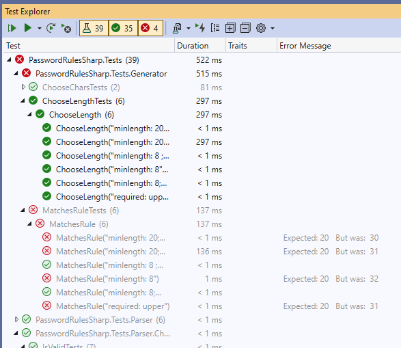The width and height of the screenshot is (401, 348).
Task: Toggle the passed tests filter showing 35
Action: pos(123,28)
